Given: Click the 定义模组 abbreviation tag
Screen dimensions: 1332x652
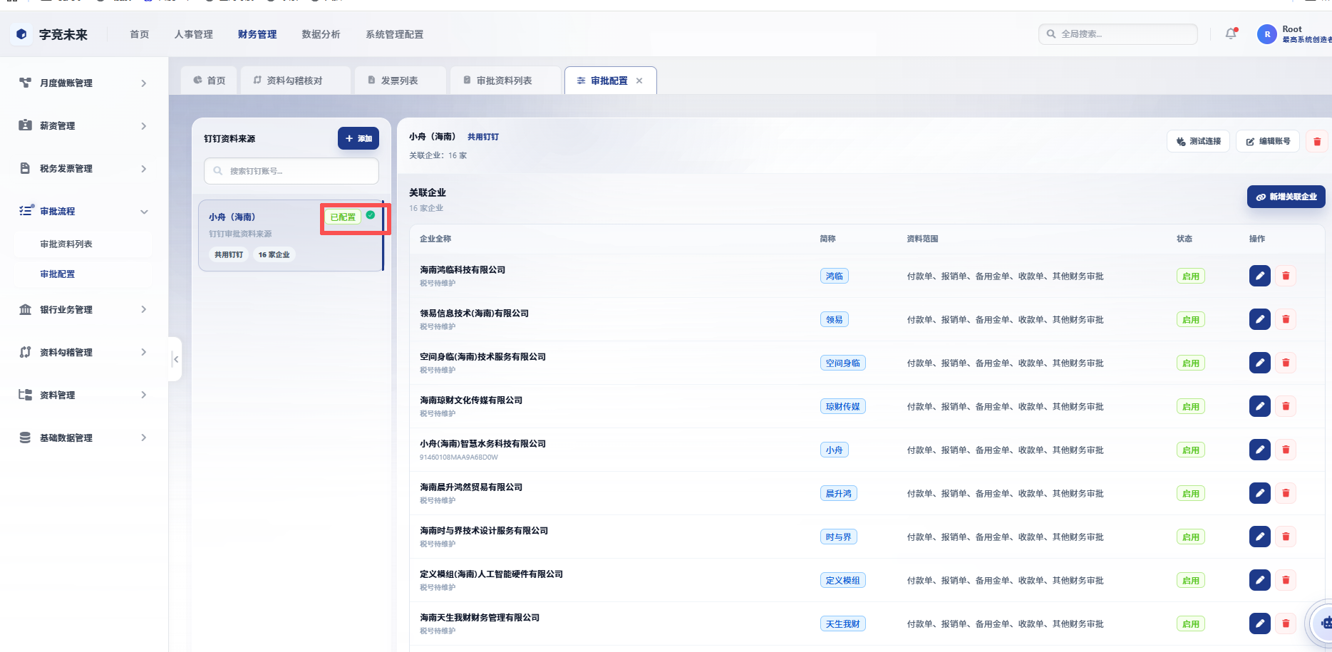Looking at the screenshot, I should (x=842, y=580).
